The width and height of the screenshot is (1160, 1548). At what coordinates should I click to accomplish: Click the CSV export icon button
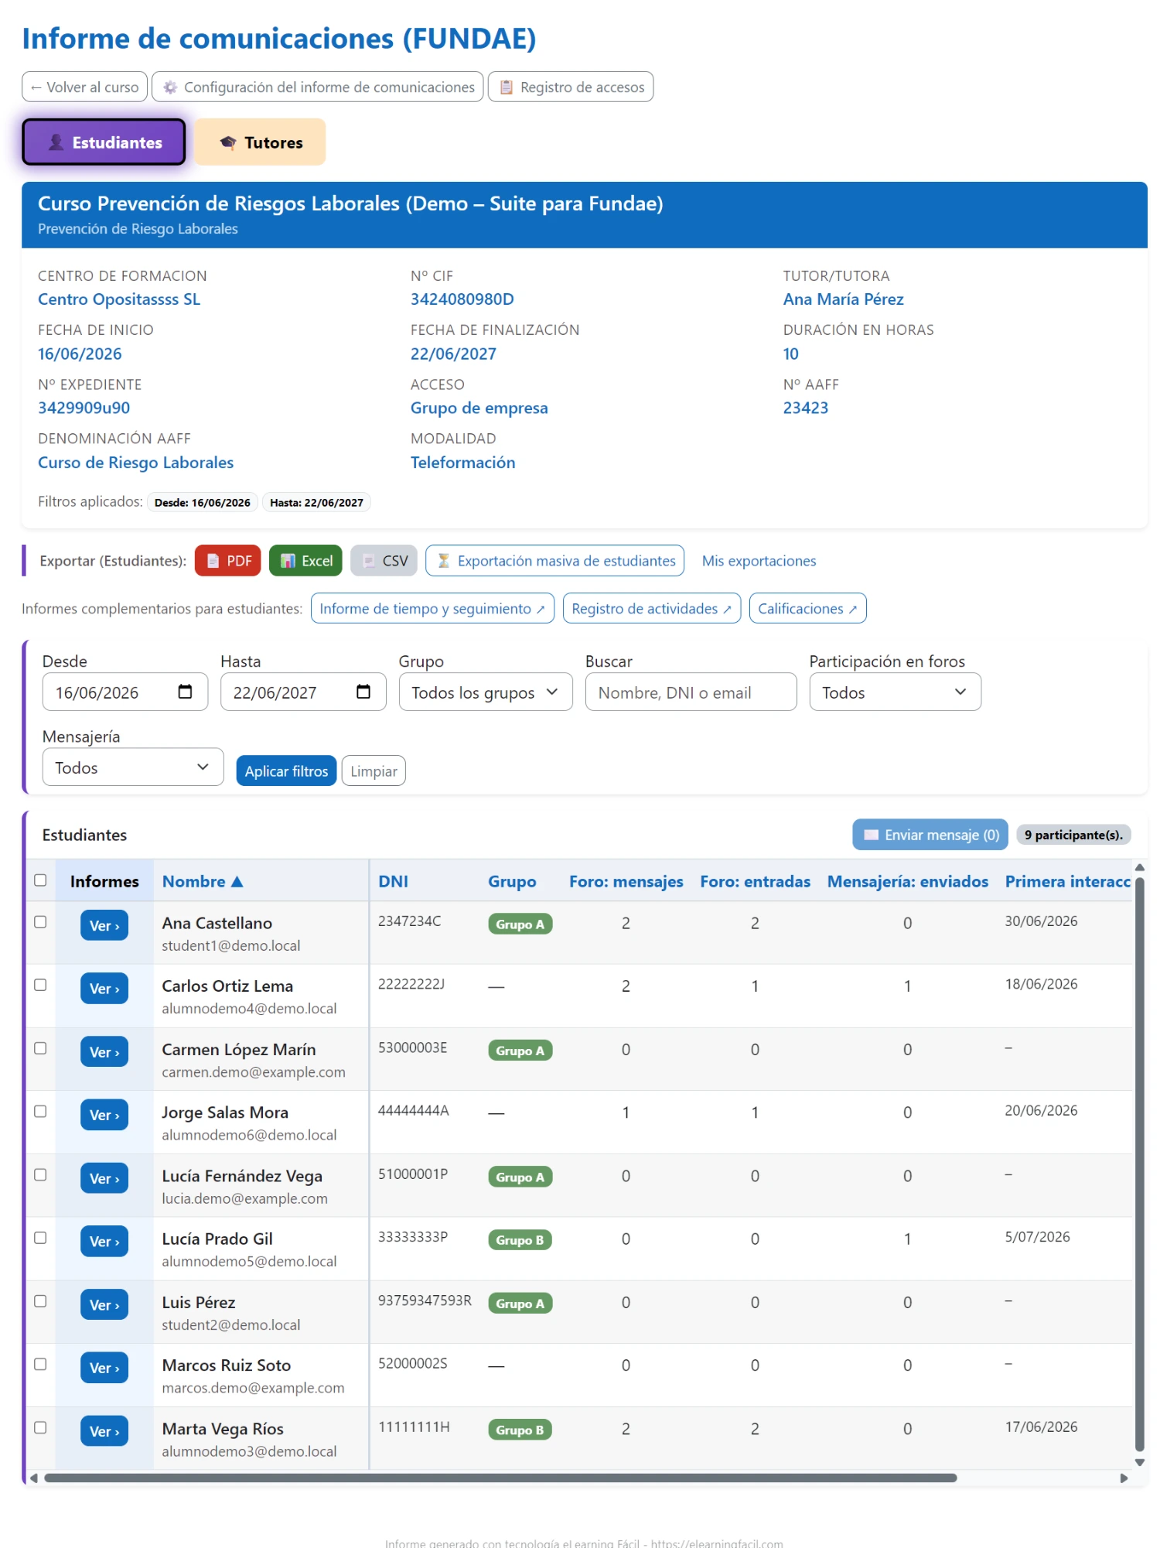click(x=384, y=561)
